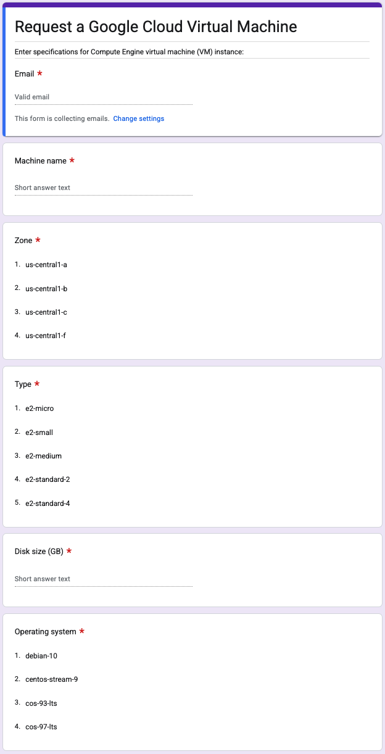Viewport: 385px width, 754px height.
Task: Select the e2-micro machine type
Action: (39, 408)
